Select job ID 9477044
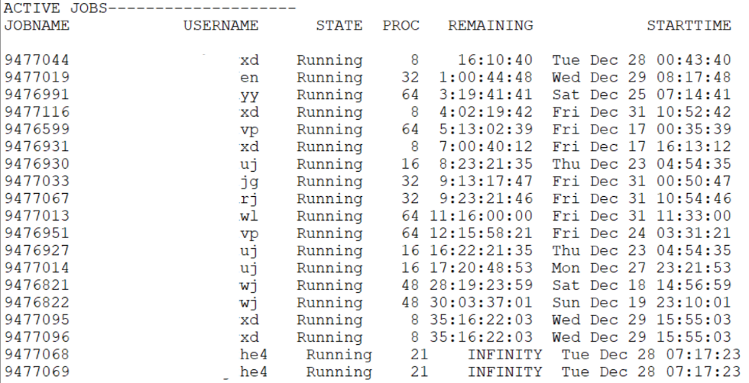749x383 pixels. 37,60
